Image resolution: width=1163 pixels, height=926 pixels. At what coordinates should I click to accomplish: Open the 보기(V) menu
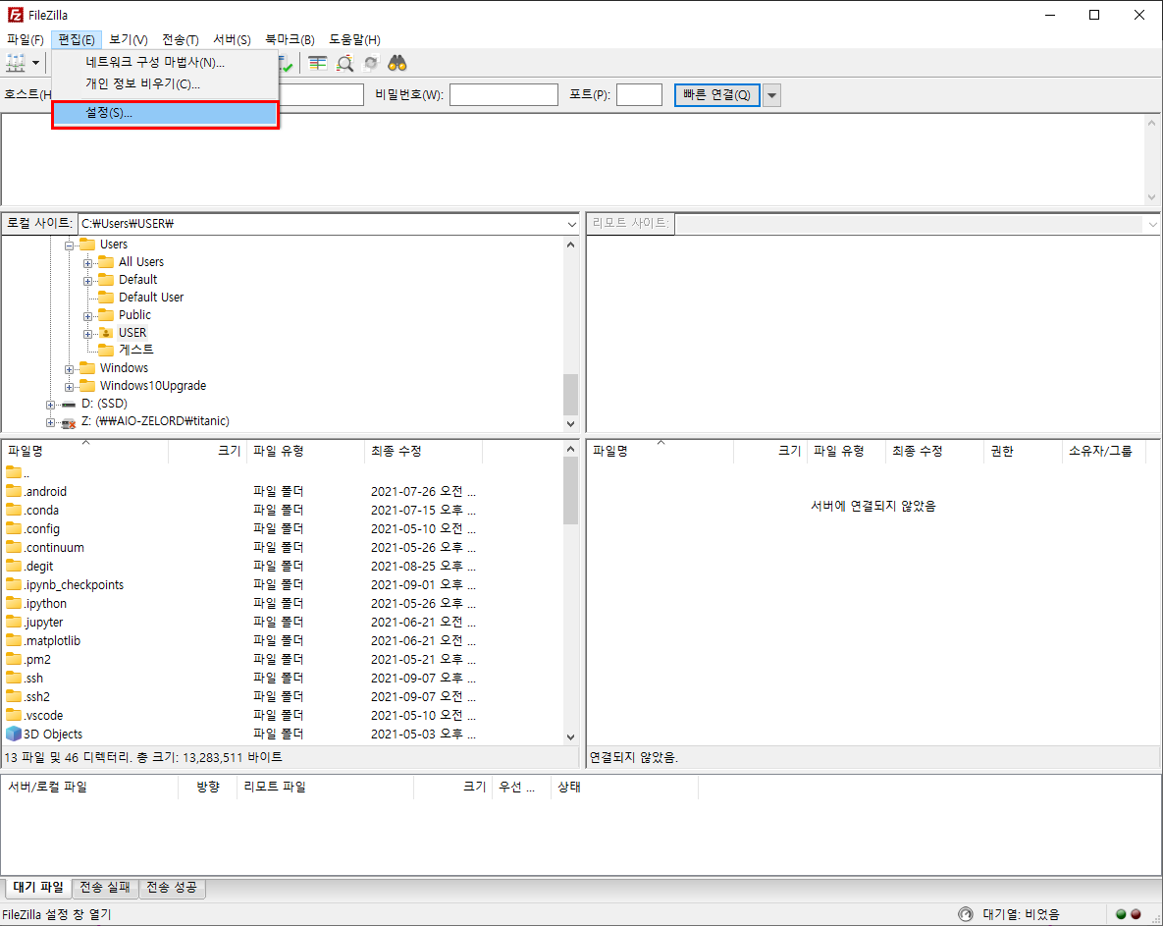pyautogui.click(x=129, y=39)
